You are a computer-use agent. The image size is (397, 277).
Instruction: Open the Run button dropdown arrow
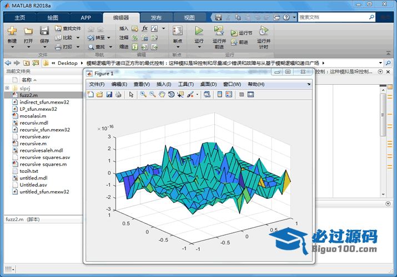[x=199, y=47]
